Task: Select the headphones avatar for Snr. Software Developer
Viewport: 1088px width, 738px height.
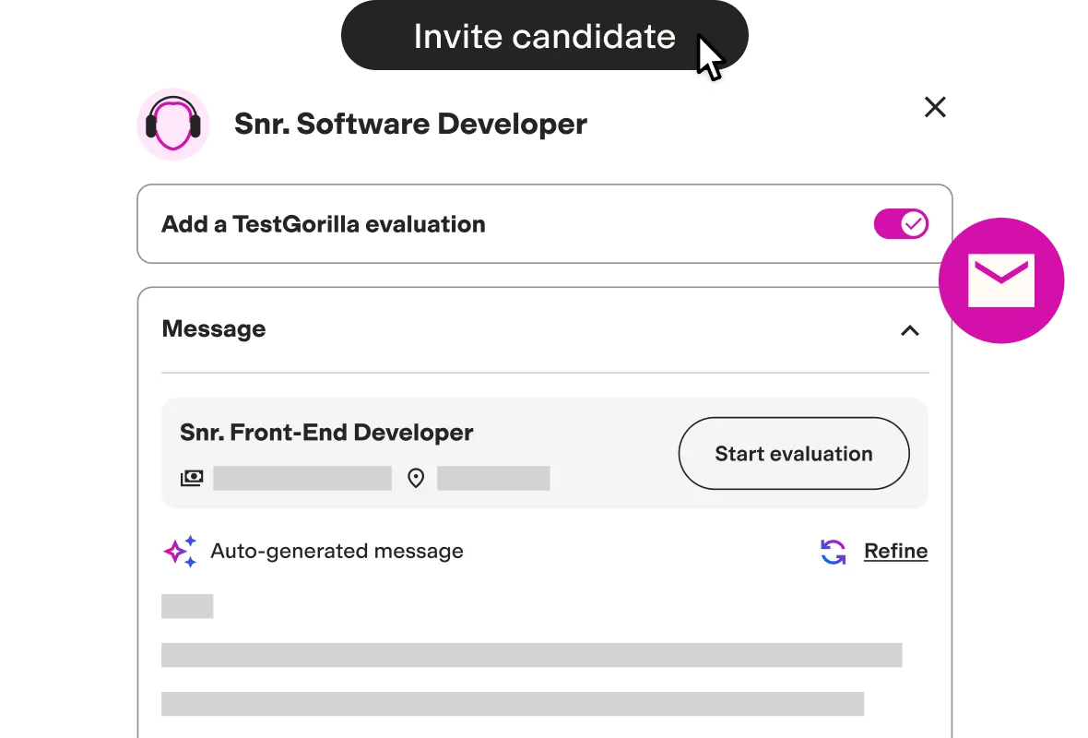Action: [x=172, y=124]
